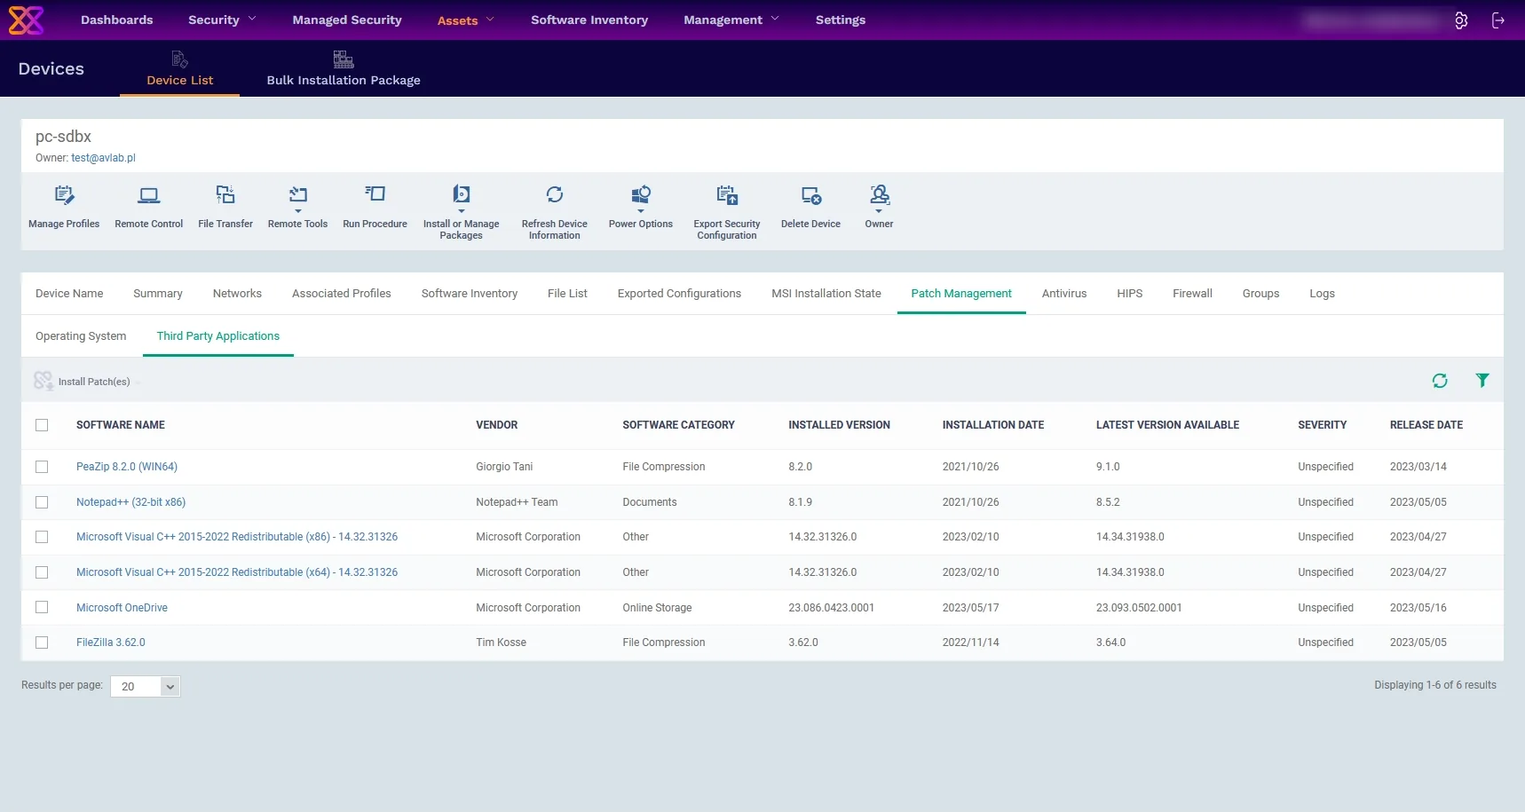The height and width of the screenshot is (812, 1525).
Task: Check the FileZilla 3.62.0 row checkbox
Action: (42, 643)
